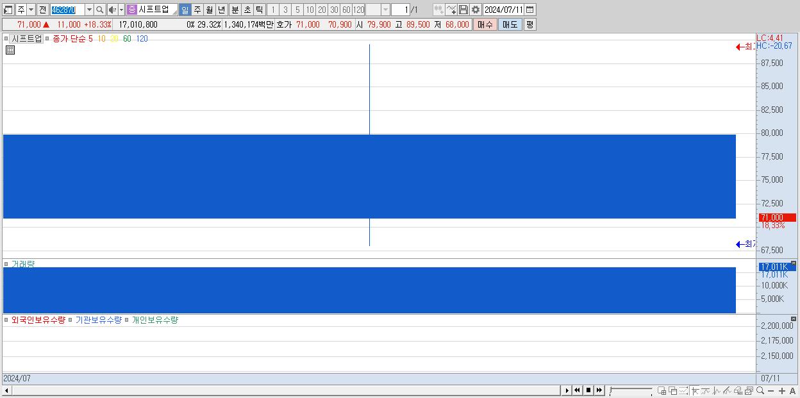Select the 월 monthly chart period
The width and height of the screenshot is (800, 398).
click(x=210, y=10)
